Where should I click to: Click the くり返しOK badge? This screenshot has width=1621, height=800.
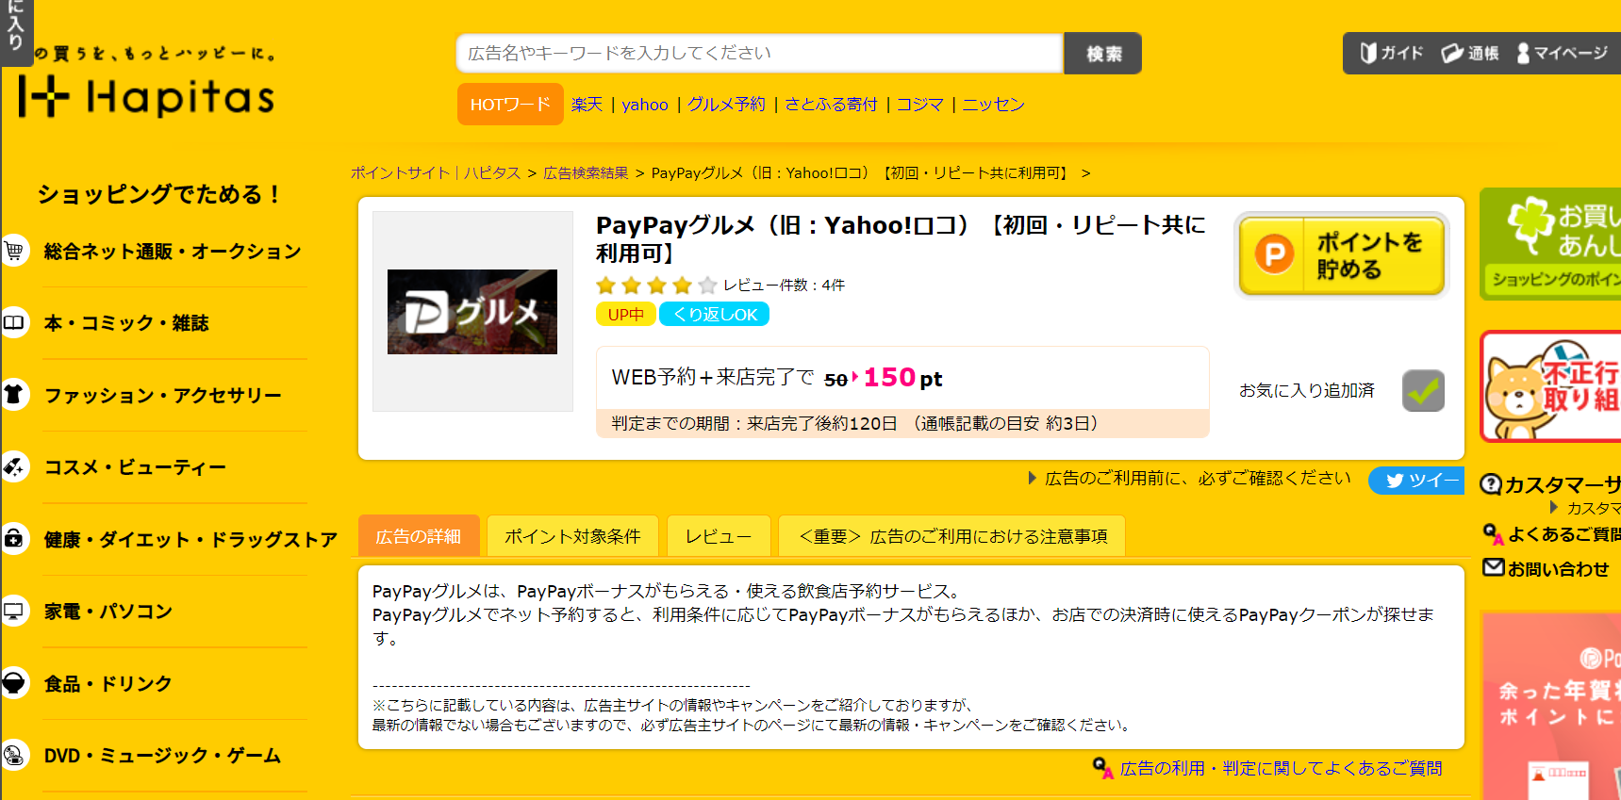pyautogui.click(x=714, y=314)
